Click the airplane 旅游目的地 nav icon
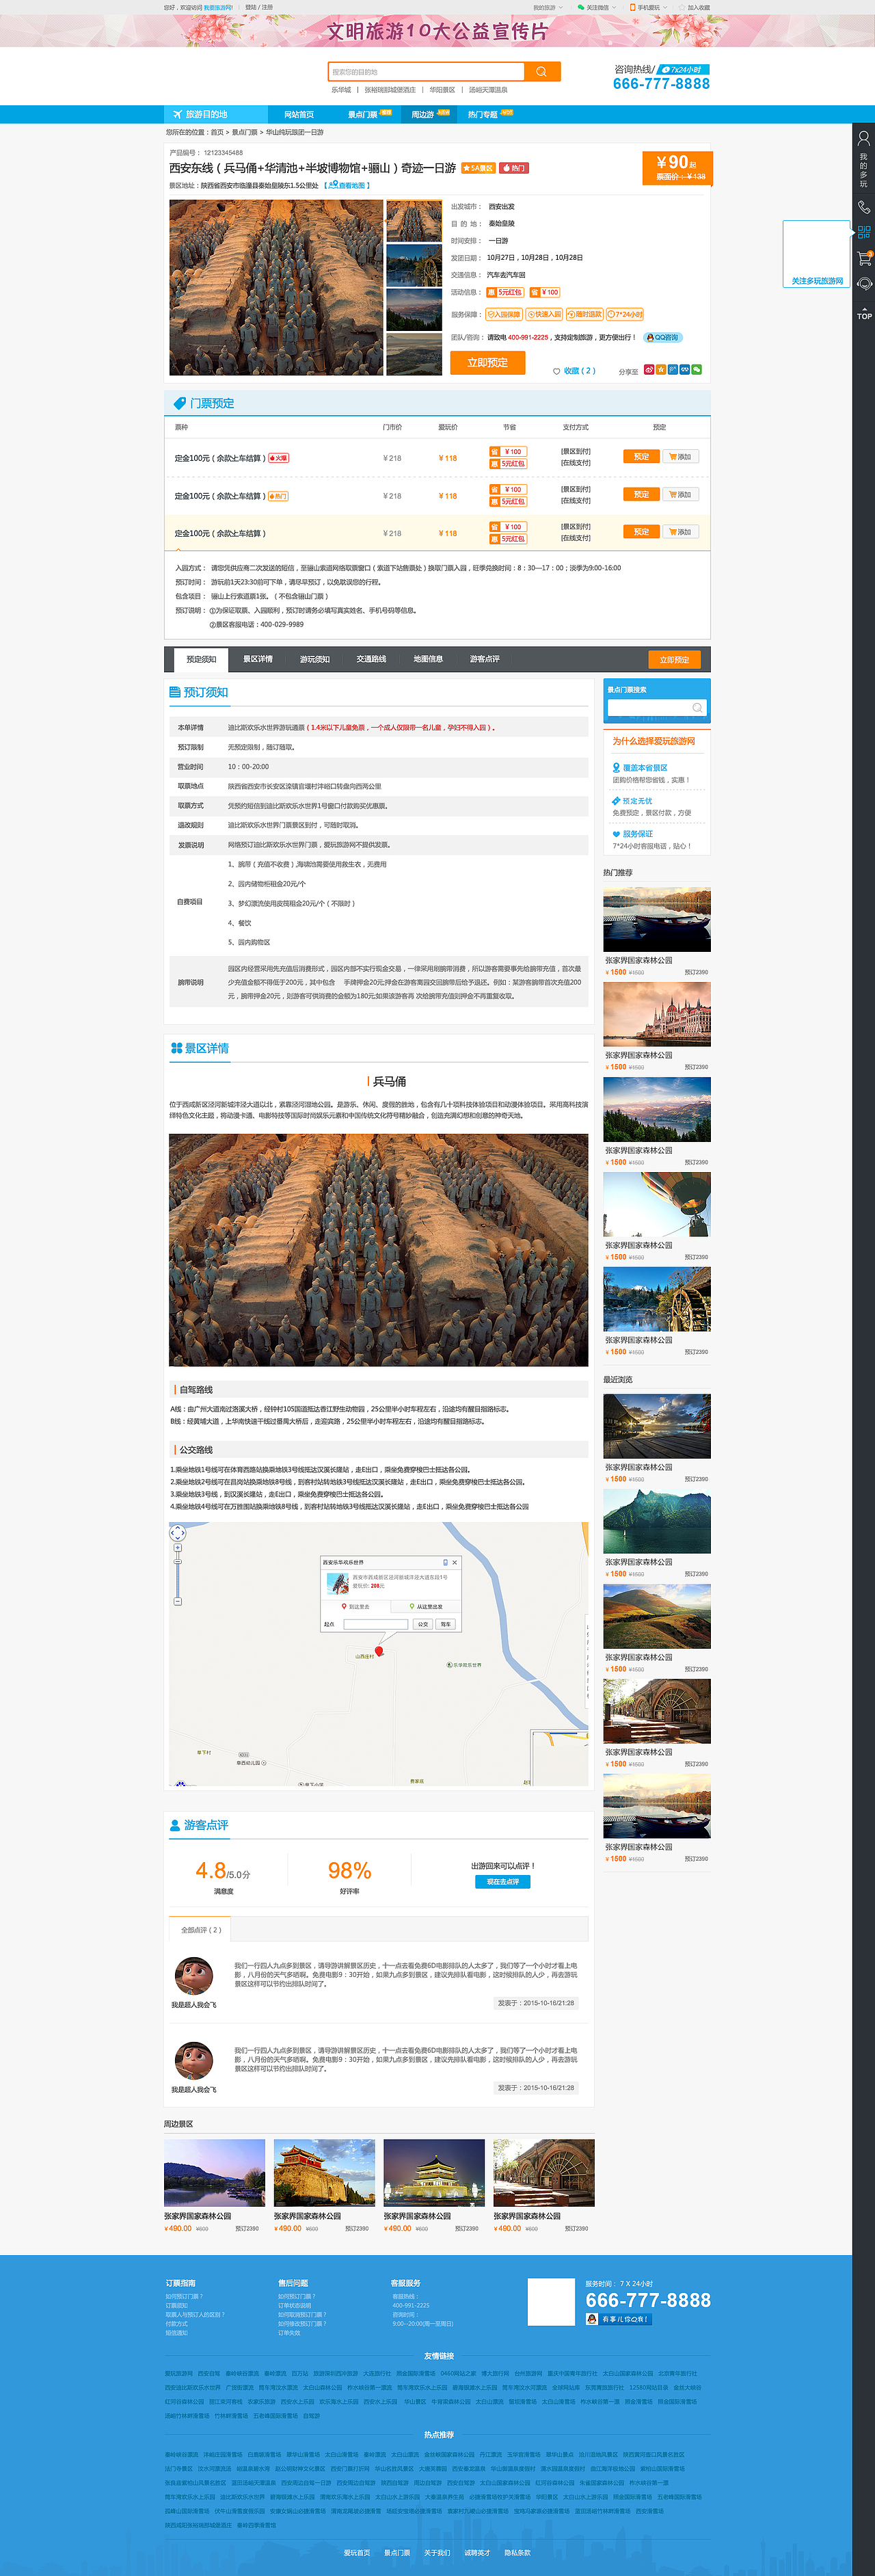 (177, 114)
